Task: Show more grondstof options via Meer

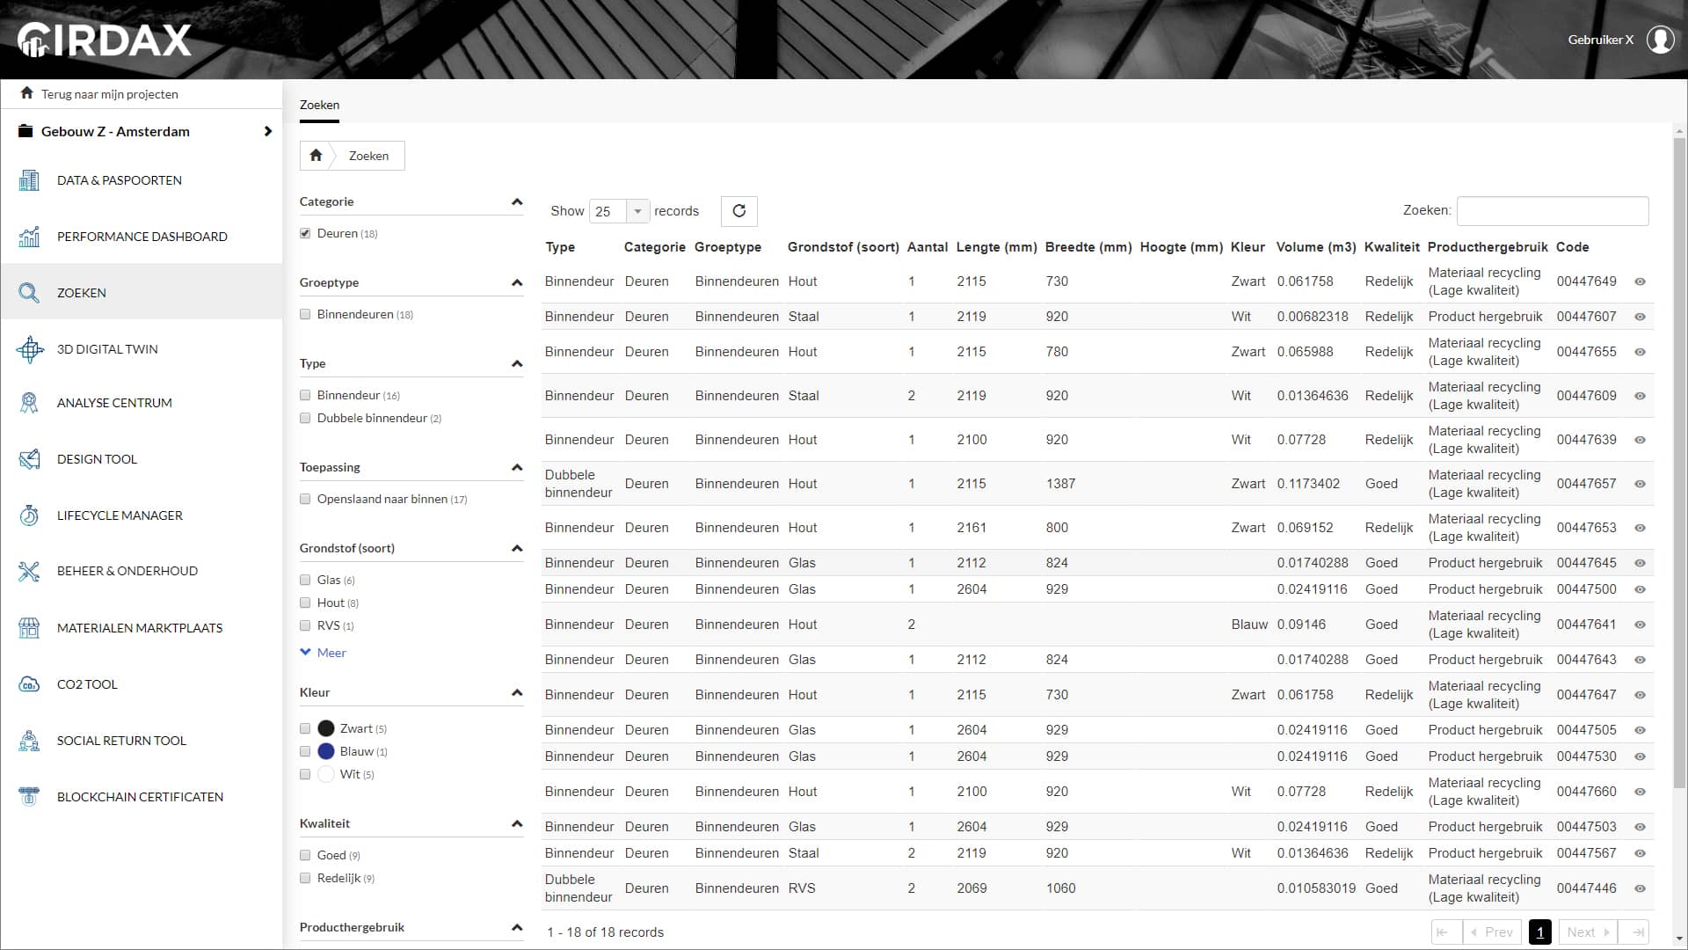Action: point(324,653)
